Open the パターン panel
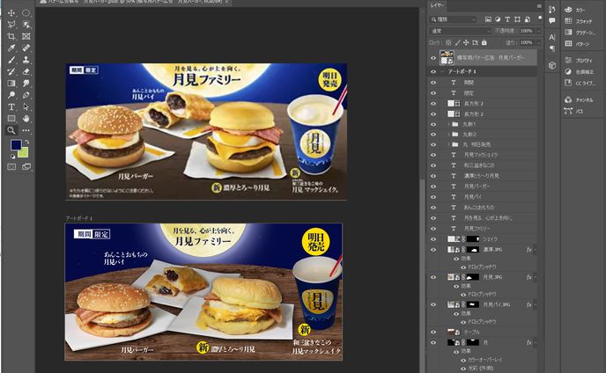 coord(577,44)
